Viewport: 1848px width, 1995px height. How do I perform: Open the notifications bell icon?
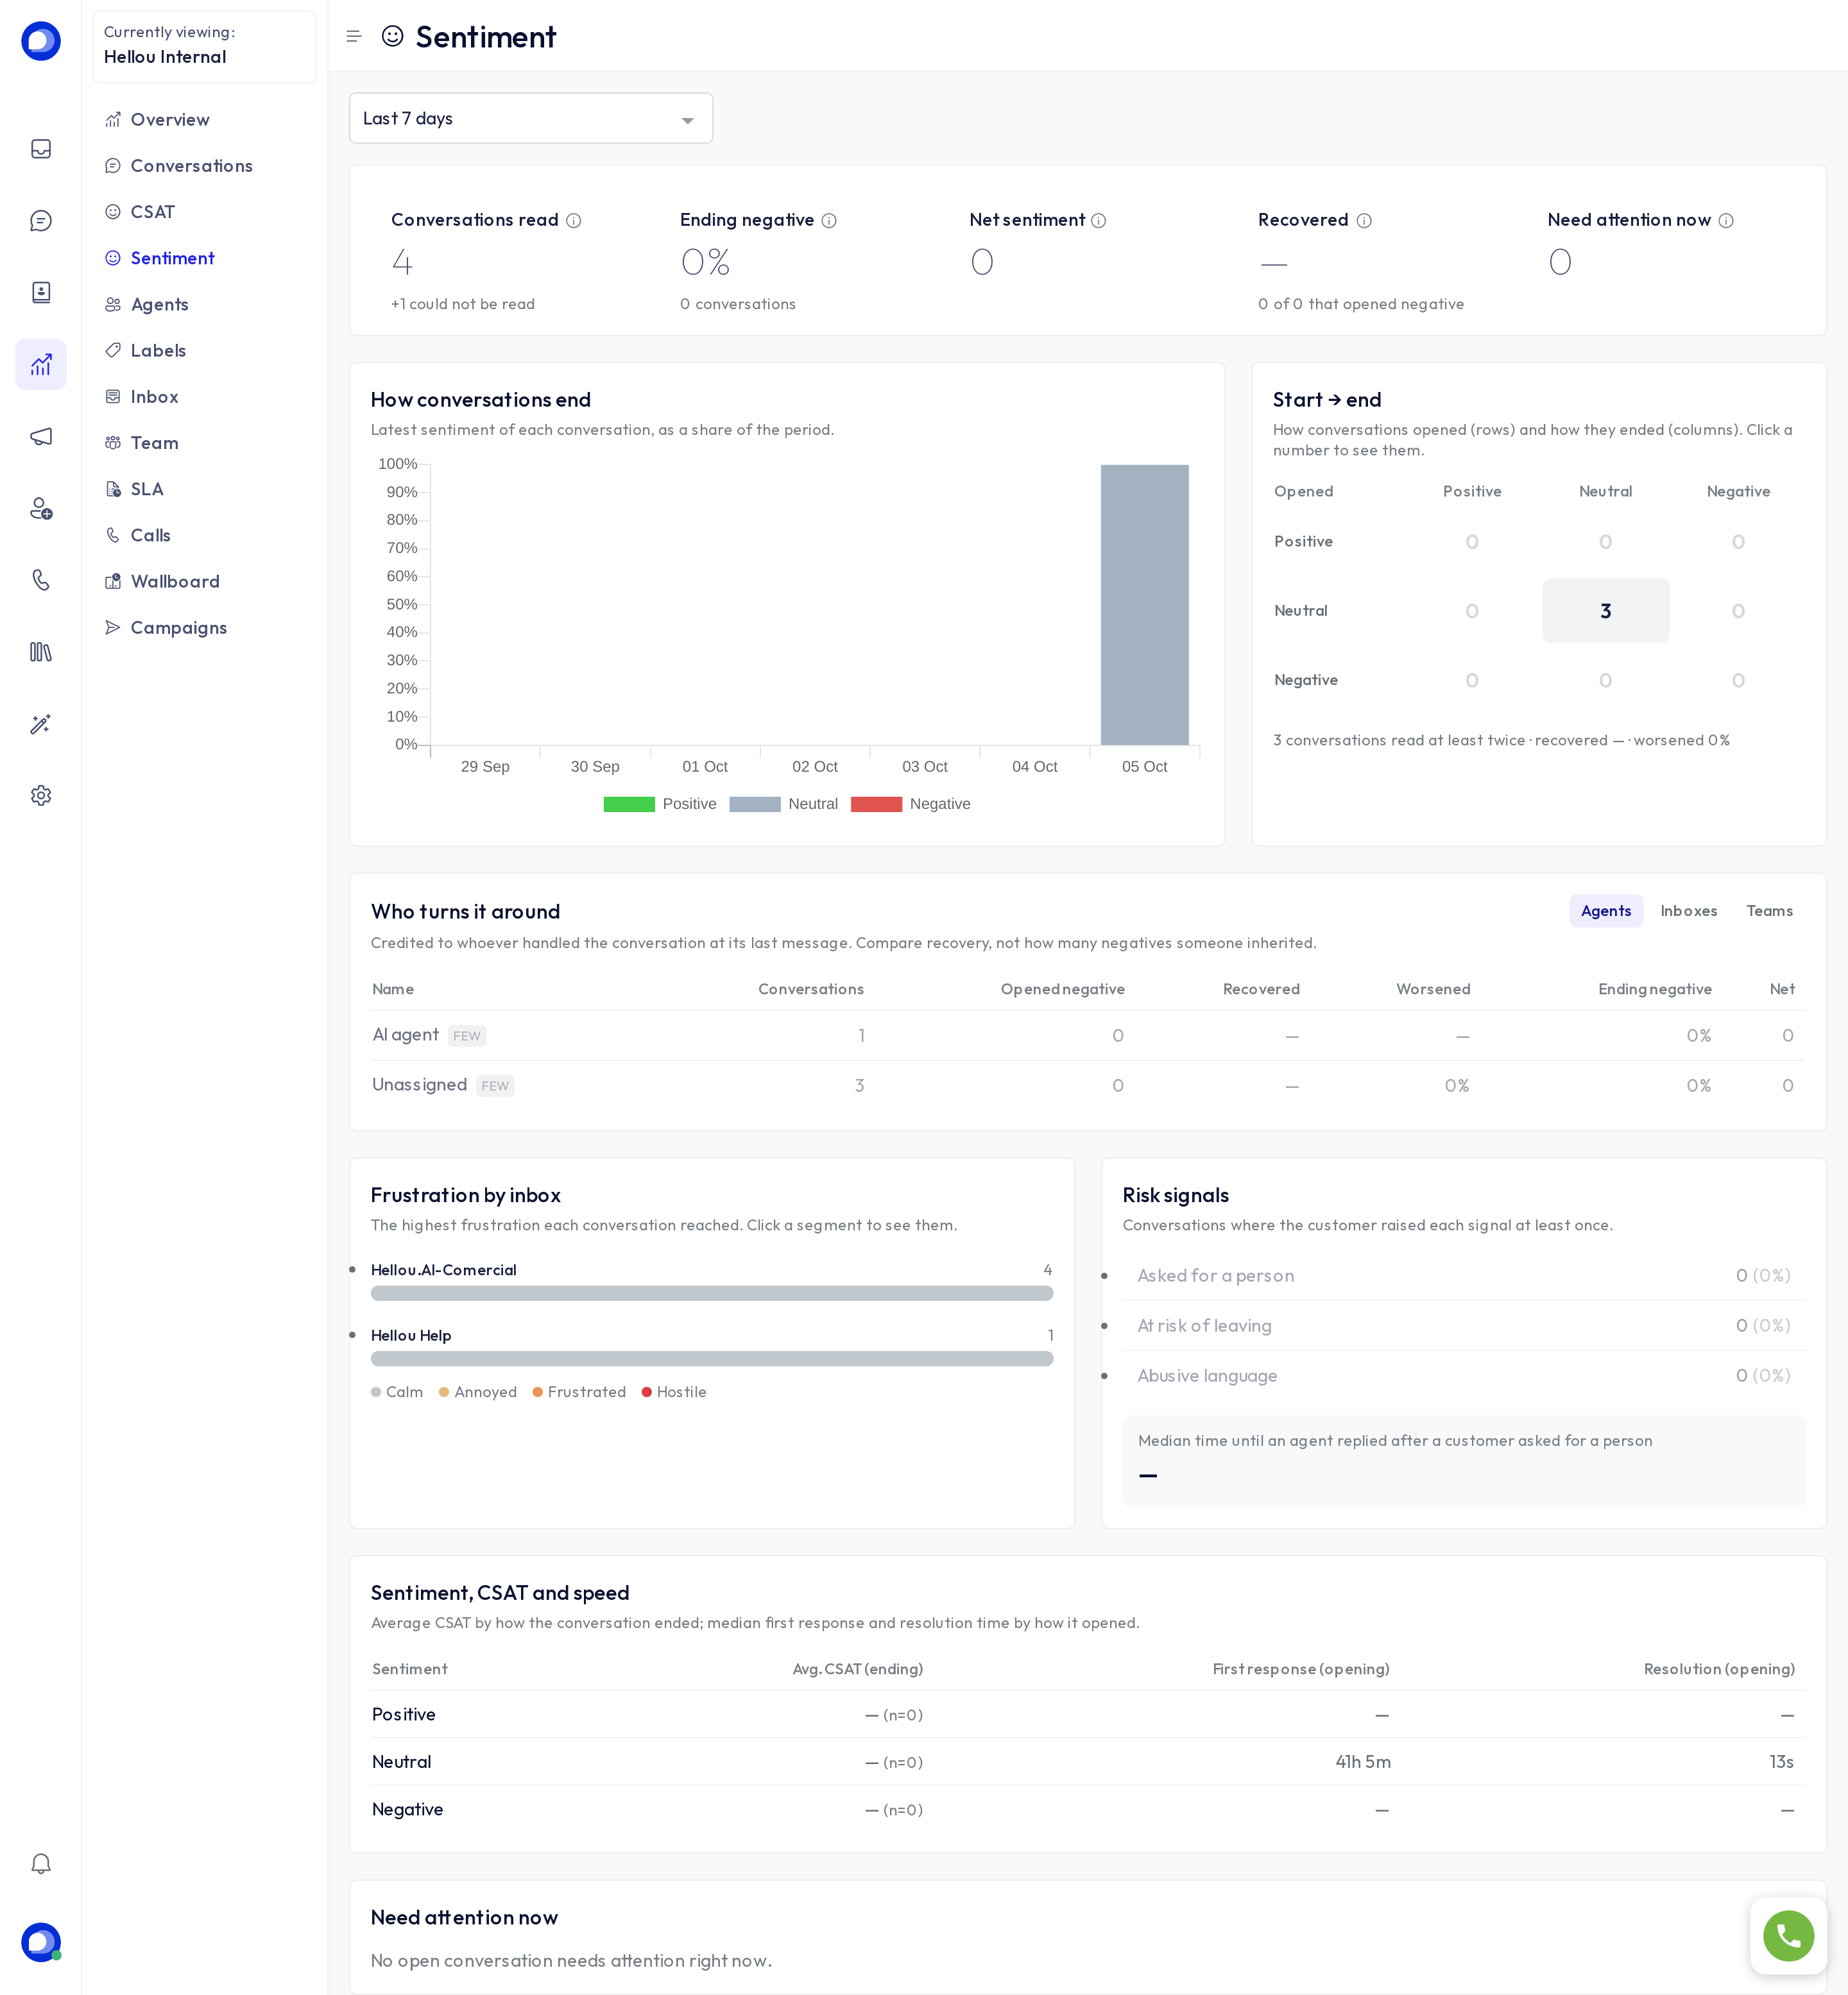click(x=41, y=1864)
